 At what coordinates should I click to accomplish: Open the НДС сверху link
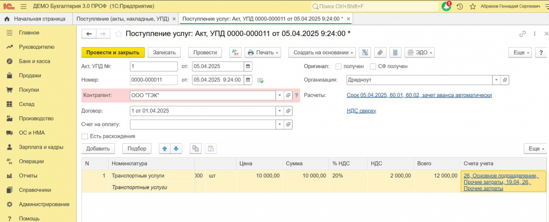pos(361,110)
